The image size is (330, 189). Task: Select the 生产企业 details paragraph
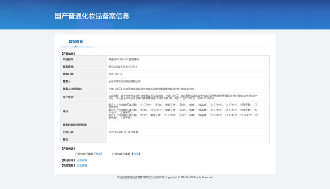pos(183,97)
